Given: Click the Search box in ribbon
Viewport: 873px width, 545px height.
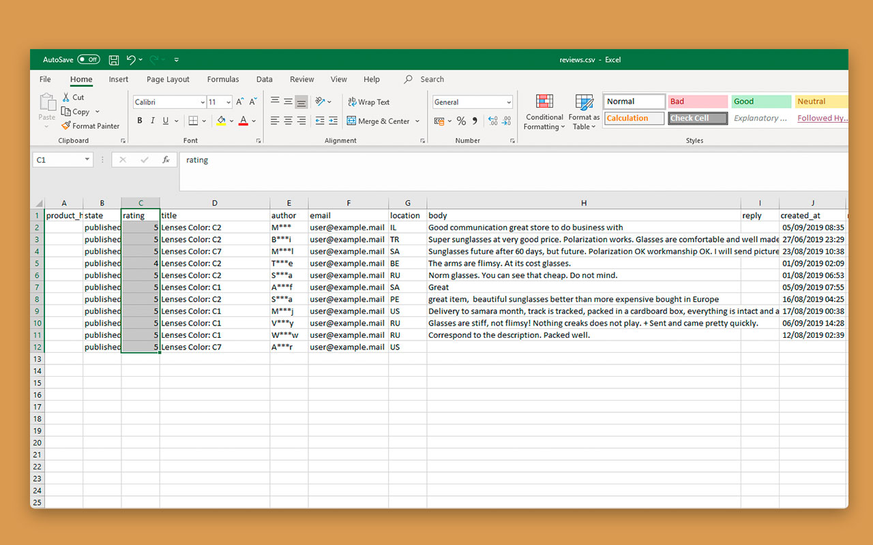Looking at the screenshot, I should (x=424, y=79).
